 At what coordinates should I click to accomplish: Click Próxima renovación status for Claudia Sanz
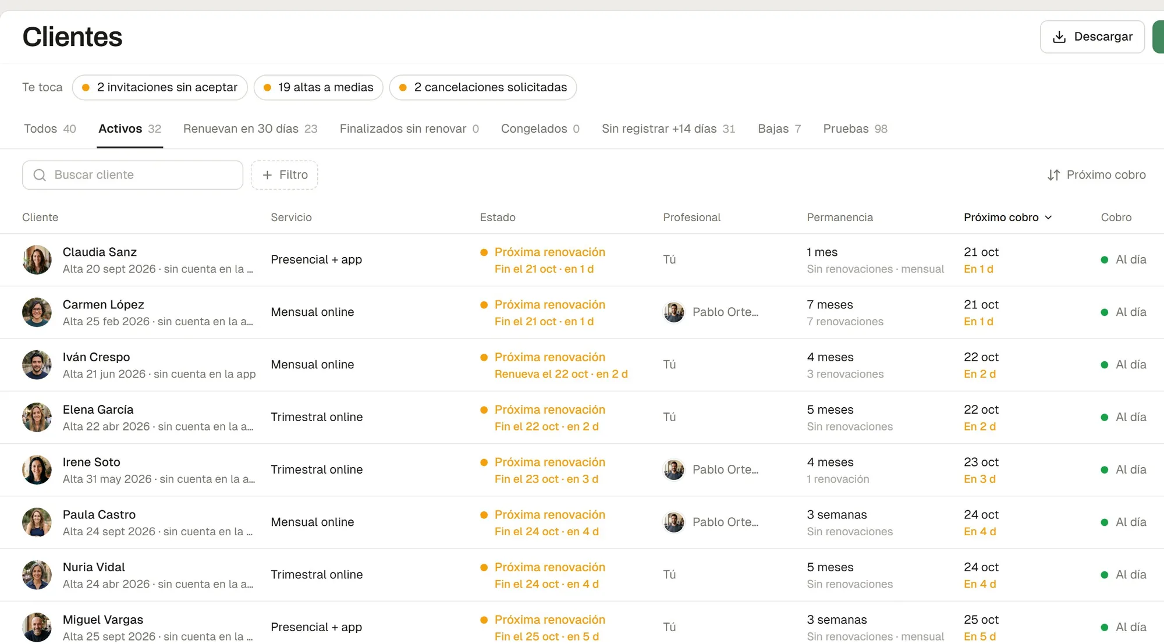point(550,252)
